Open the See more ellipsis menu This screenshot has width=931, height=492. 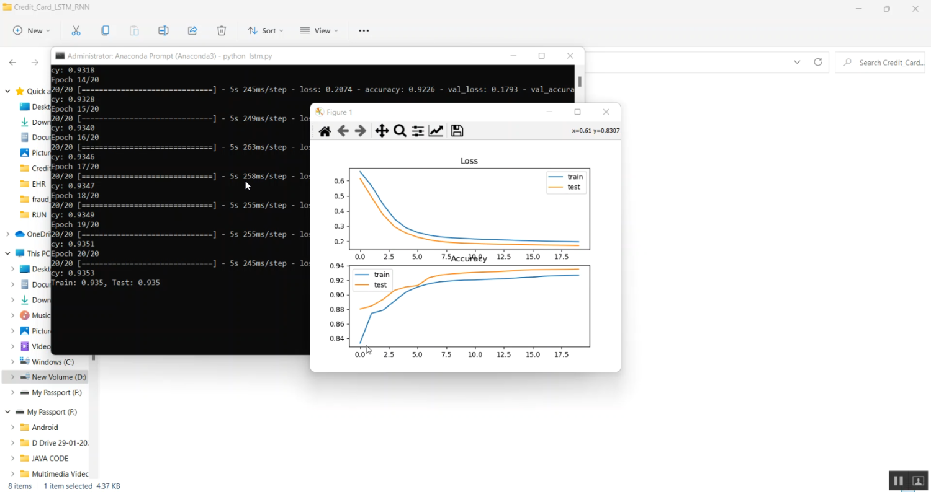click(364, 30)
